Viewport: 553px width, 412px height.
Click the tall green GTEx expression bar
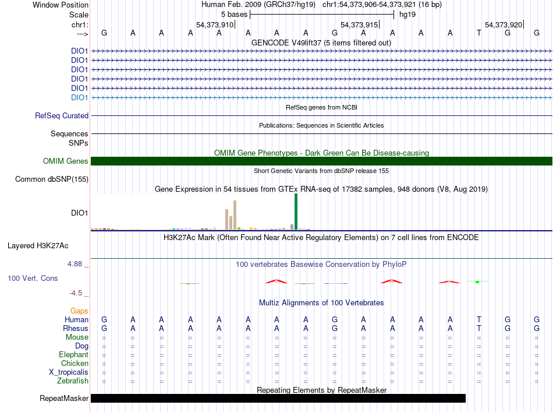point(296,212)
